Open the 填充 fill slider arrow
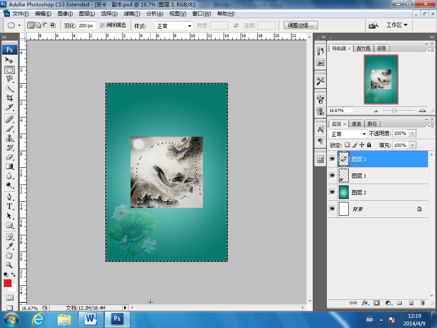 coord(413,145)
